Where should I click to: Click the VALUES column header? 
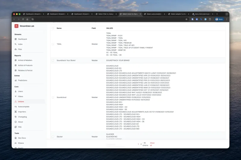pyautogui.click(x=110, y=28)
